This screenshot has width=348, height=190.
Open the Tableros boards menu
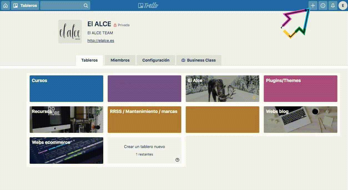tap(25, 6)
